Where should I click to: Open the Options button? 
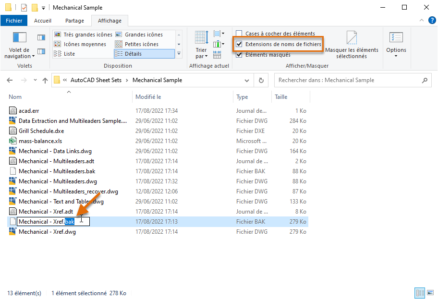coord(396,45)
